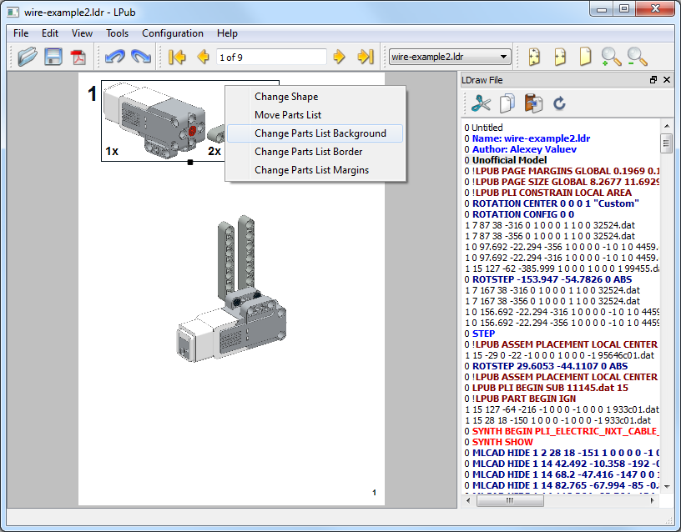The height and width of the screenshot is (532, 681).
Task: Cut text using the scissors icon
Action: 482,103
